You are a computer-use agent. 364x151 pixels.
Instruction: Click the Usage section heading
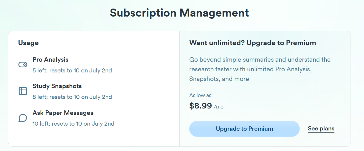(x=28, y=43)
